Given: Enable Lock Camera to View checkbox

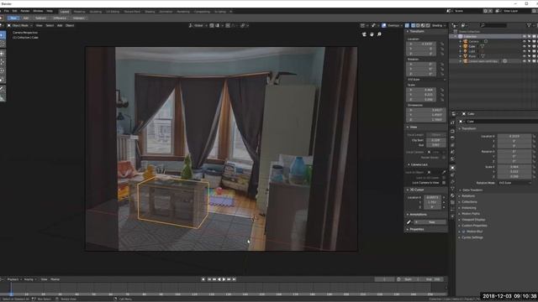Looking at the screenshot, I should (444, 183).
